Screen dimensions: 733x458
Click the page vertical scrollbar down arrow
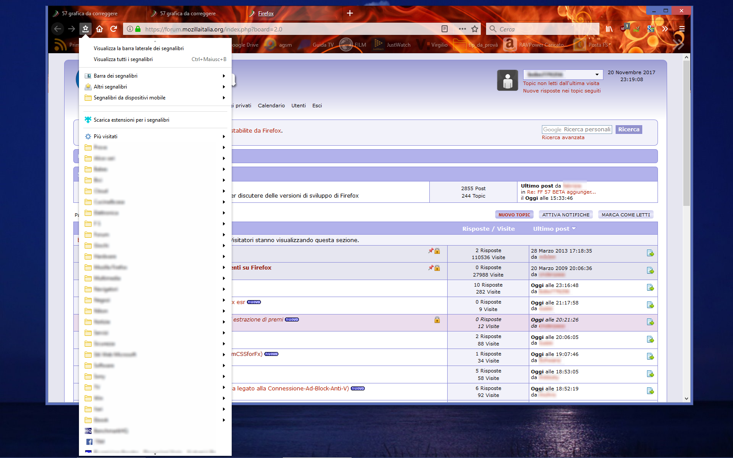point(687,398)
